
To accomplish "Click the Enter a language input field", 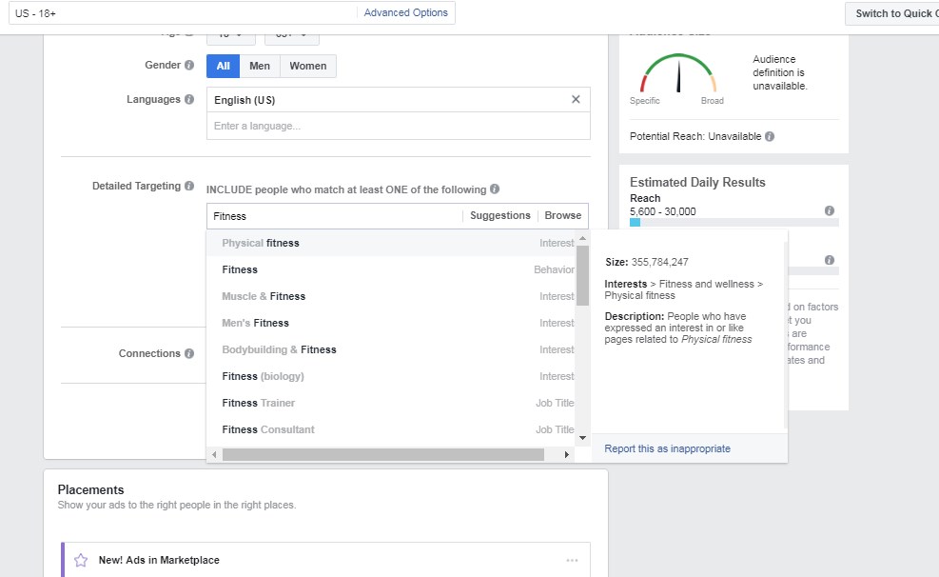I will tap(398, 126).
